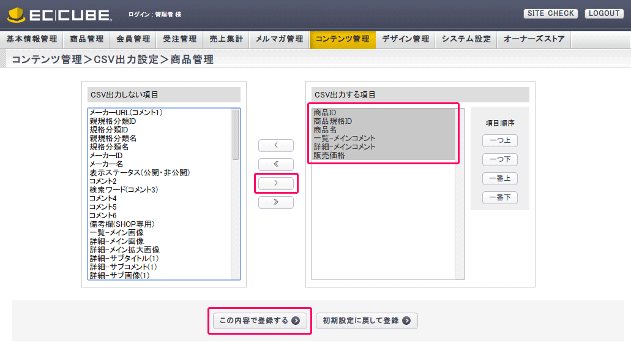
Task: Click the EC-CUBE logo
Action: (59, 15)
